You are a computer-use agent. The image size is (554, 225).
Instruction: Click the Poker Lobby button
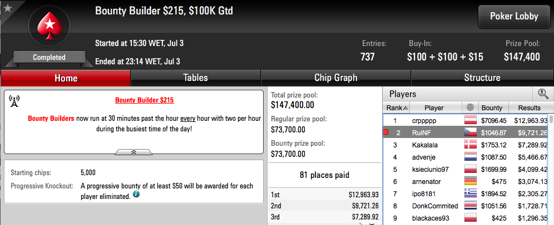tap(514, 17)
